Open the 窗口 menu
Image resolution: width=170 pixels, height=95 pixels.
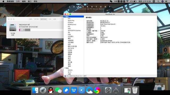pyautogui.click(x=29, y=1)
